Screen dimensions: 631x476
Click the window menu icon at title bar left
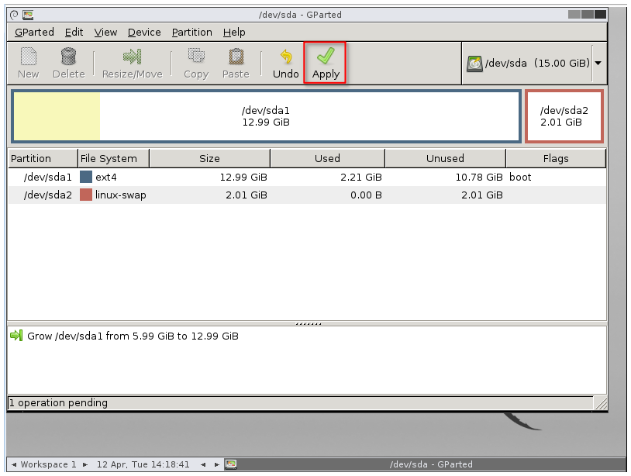[x=14, y=16]
